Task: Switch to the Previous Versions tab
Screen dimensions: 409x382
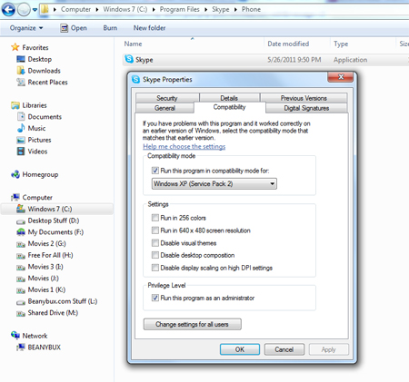Action: (304, 98)
